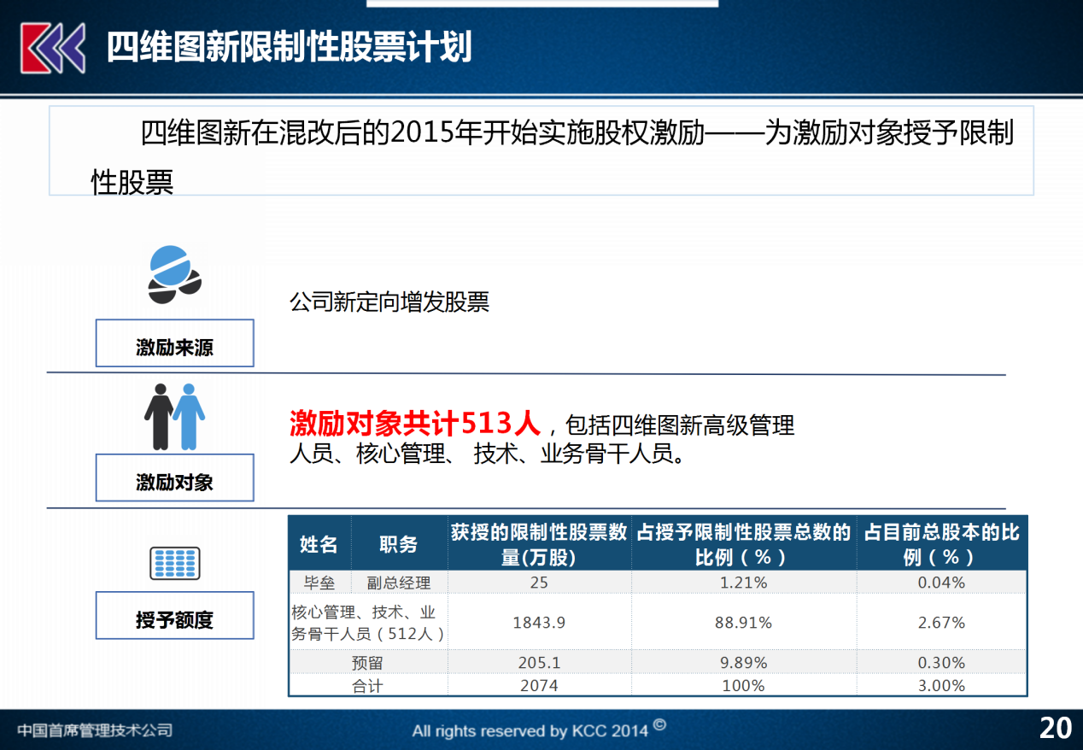Viewport: 1083px width, 750px height.
Task: Click the 1843.9 cell
Action: coord(539,623)
